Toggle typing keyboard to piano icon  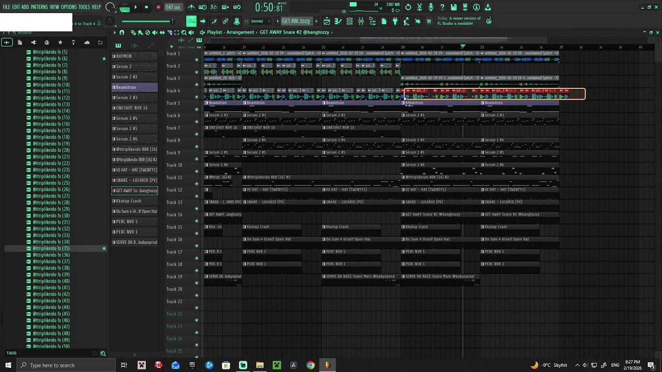191,21
